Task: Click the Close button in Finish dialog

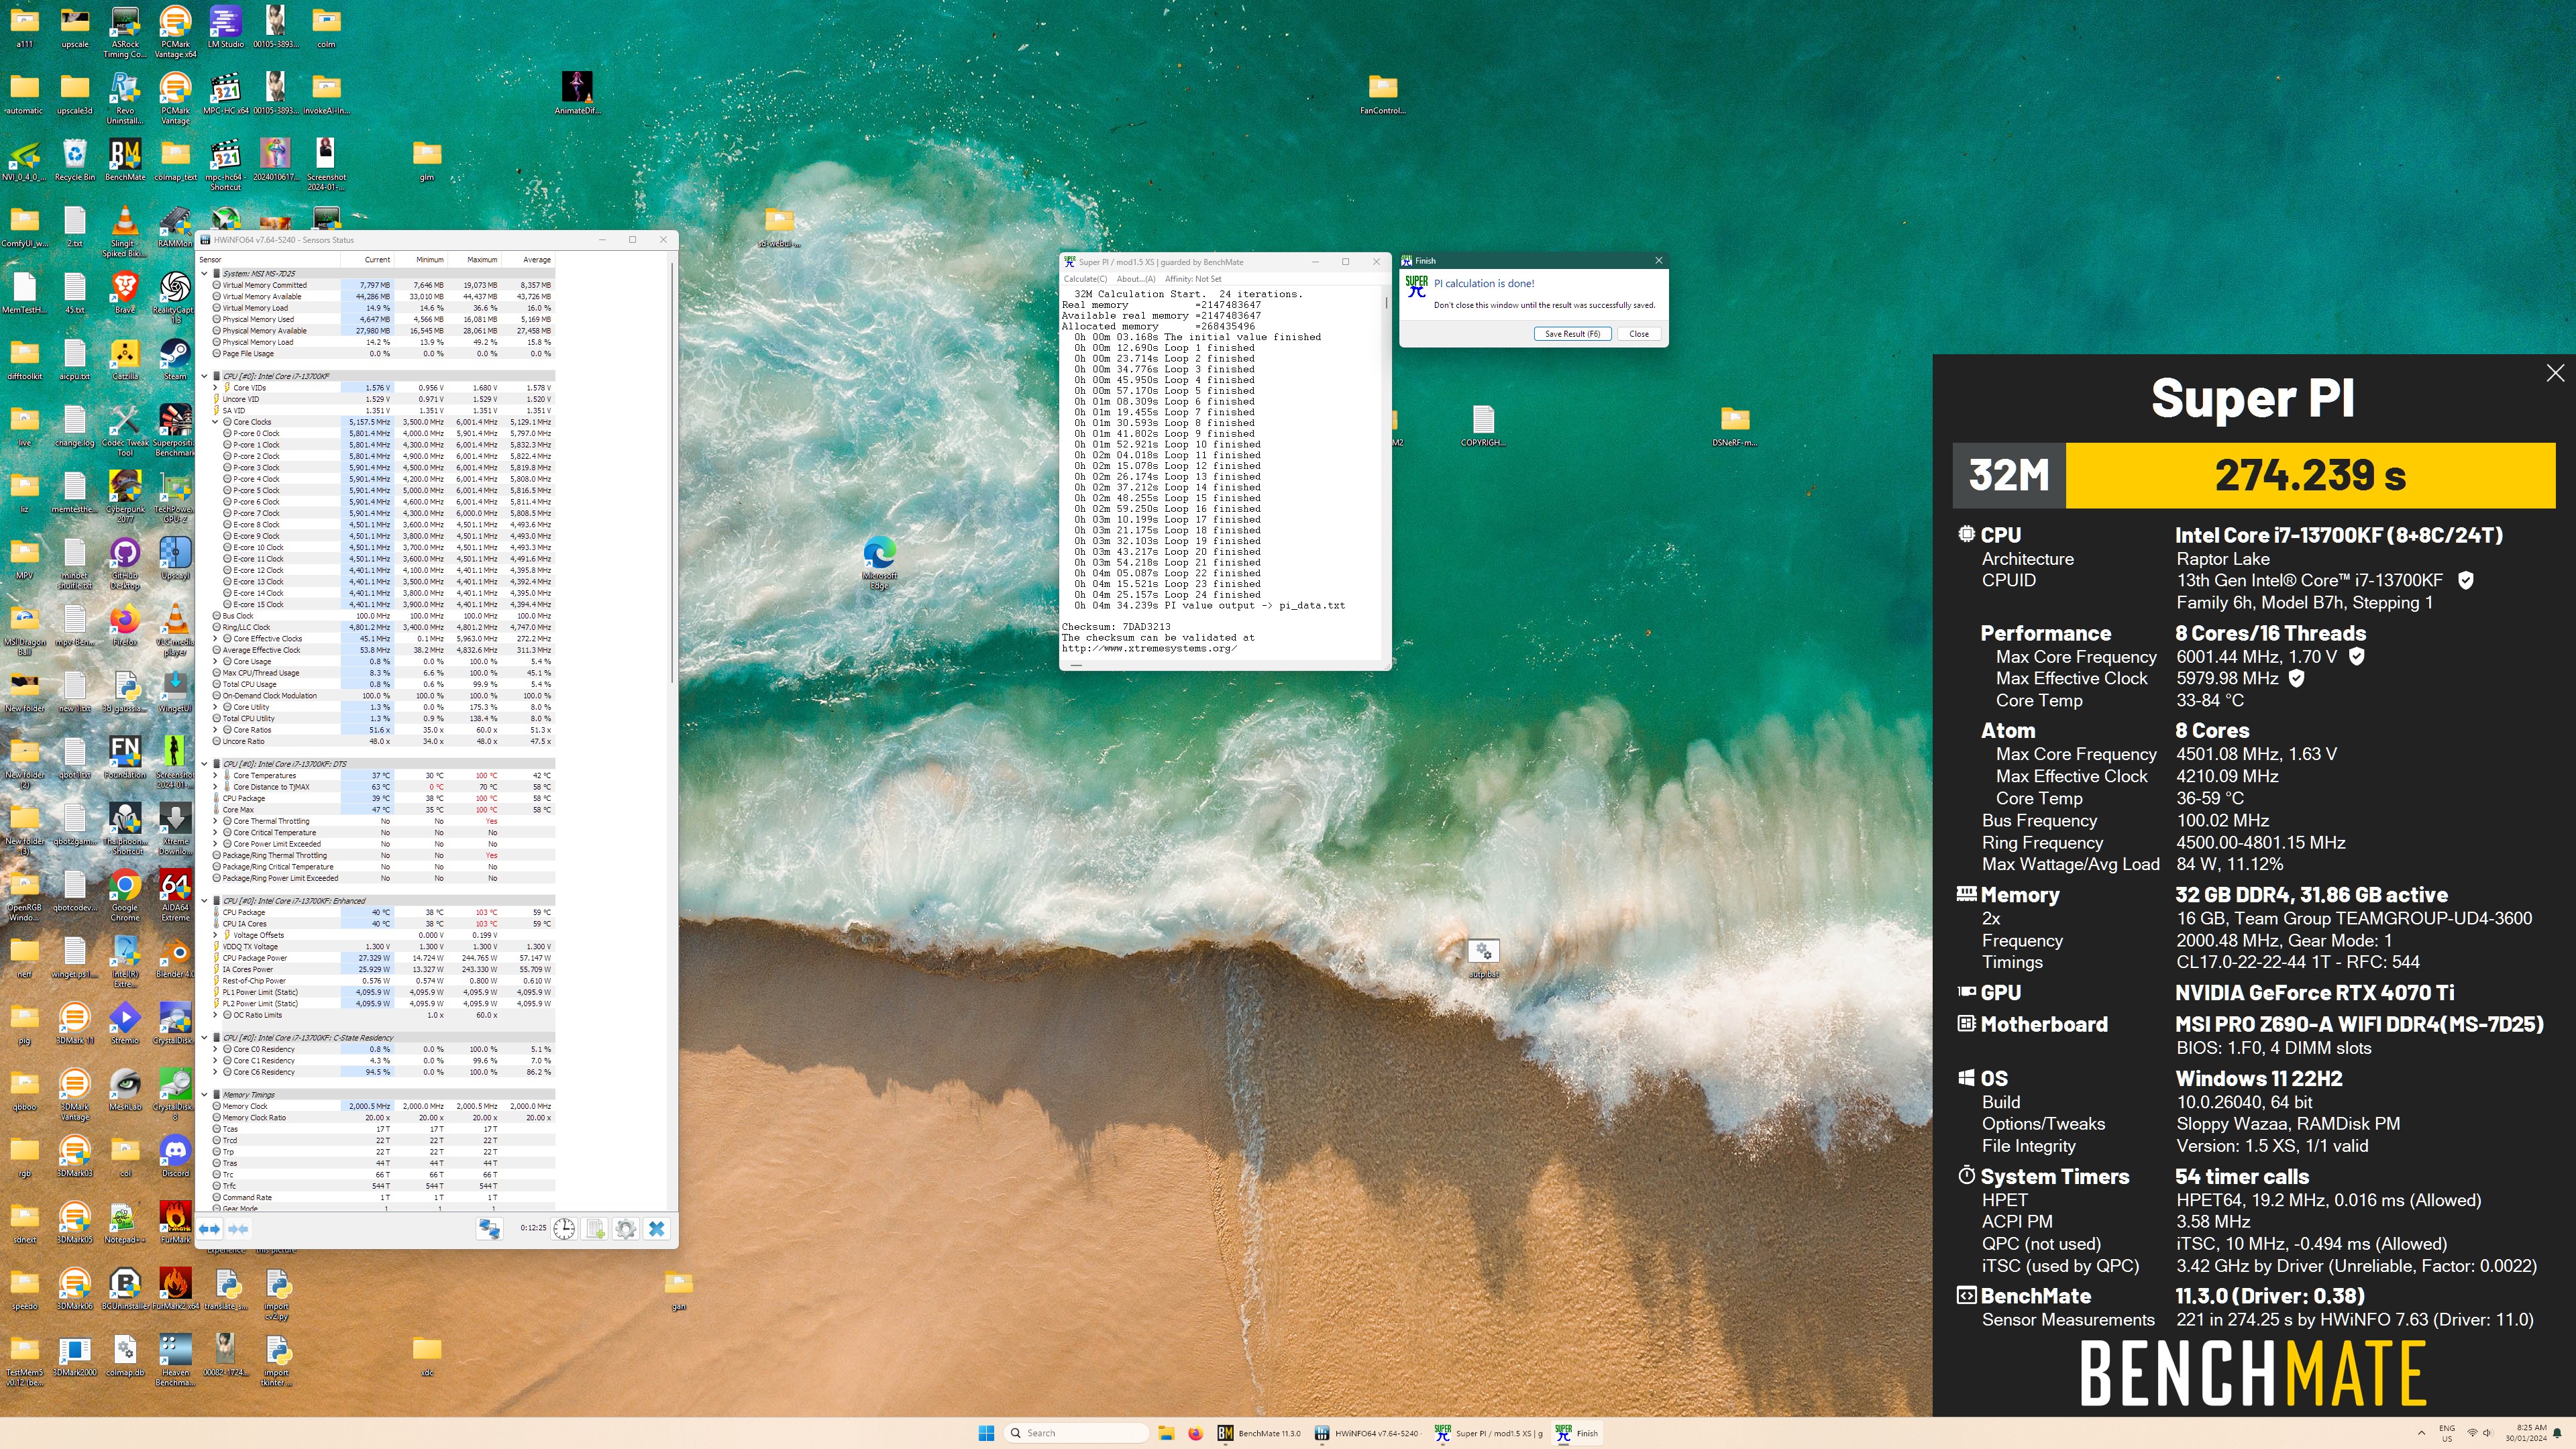Action: pos(1639,334)
